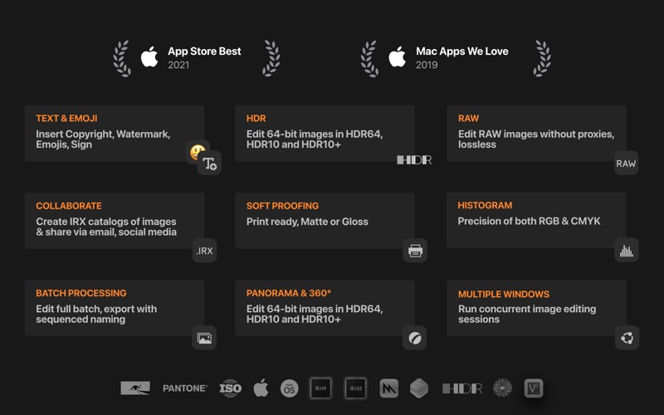Click the App Store Best 2021 award
This screenshot has height=415, width=664.
pos(197,57)
